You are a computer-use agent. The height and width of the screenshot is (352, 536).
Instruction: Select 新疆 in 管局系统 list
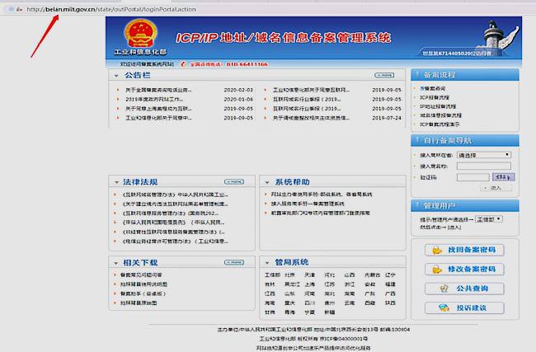[330, 312]
